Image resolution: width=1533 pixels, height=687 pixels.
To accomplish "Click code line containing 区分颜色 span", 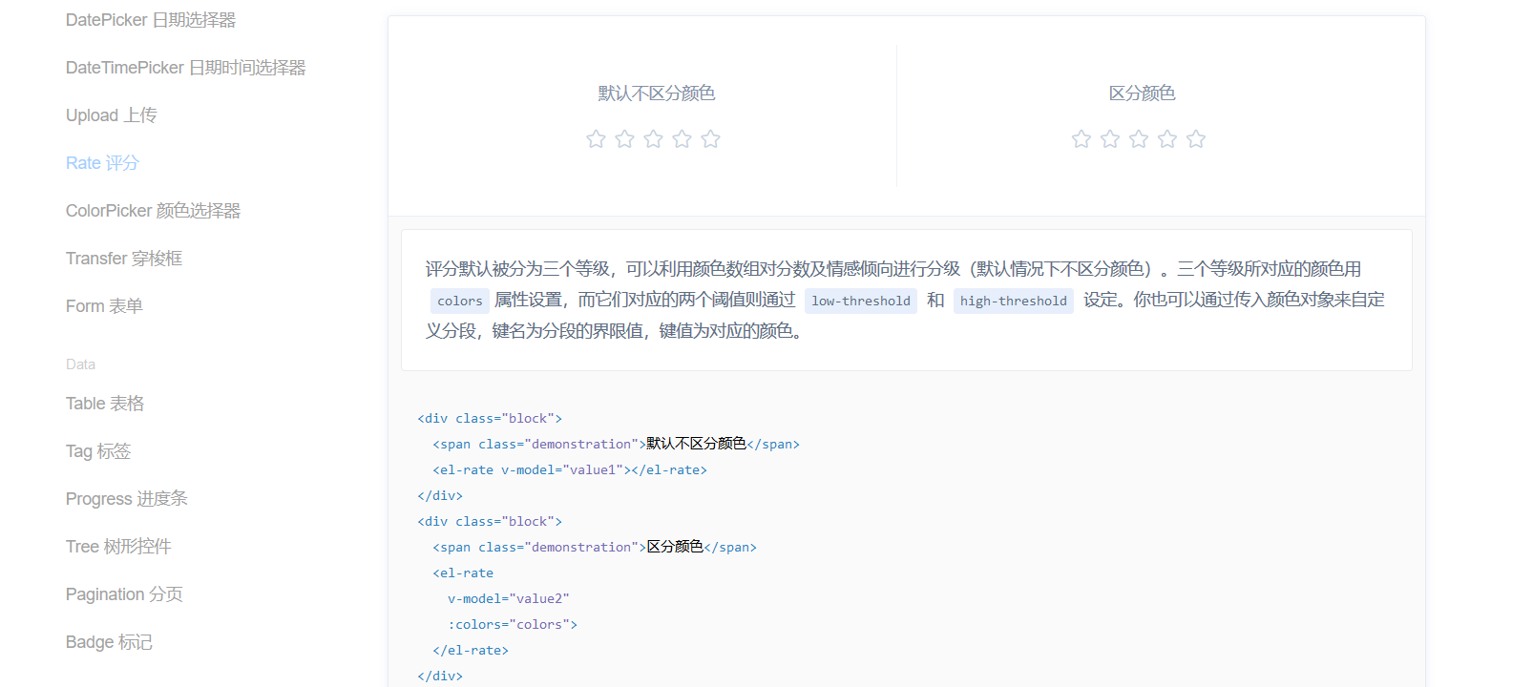I will coord(595,548).
